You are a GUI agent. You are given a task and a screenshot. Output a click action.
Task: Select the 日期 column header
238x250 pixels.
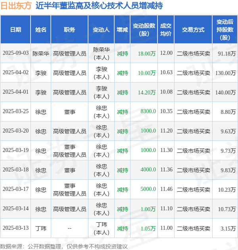[x=15, y=30]
